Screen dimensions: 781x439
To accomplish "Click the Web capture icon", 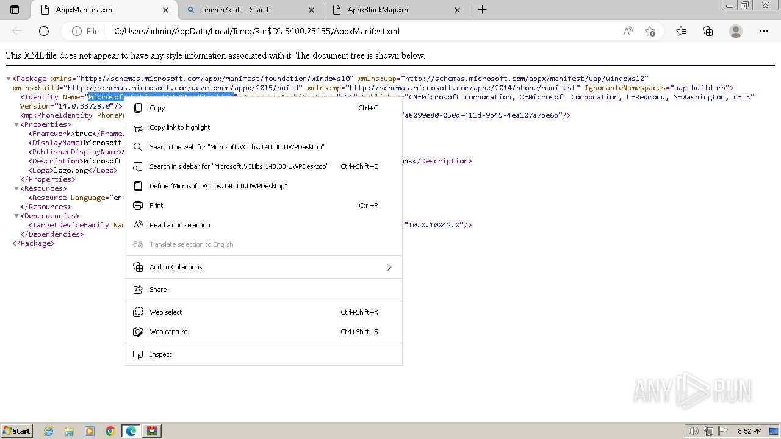I will pos(138,332).
